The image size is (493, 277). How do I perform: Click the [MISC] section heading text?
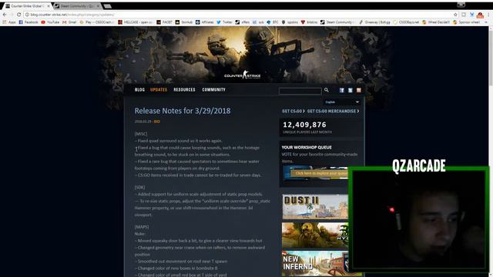point(140,134)
